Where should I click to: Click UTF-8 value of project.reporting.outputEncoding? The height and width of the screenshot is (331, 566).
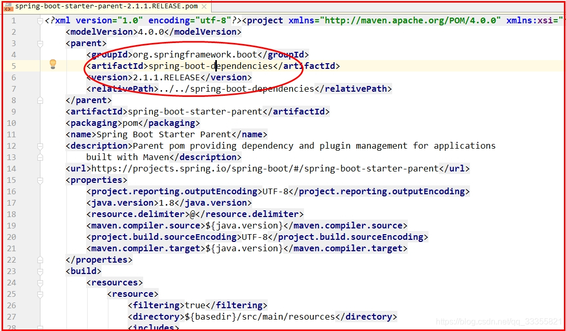coord(275,191)
